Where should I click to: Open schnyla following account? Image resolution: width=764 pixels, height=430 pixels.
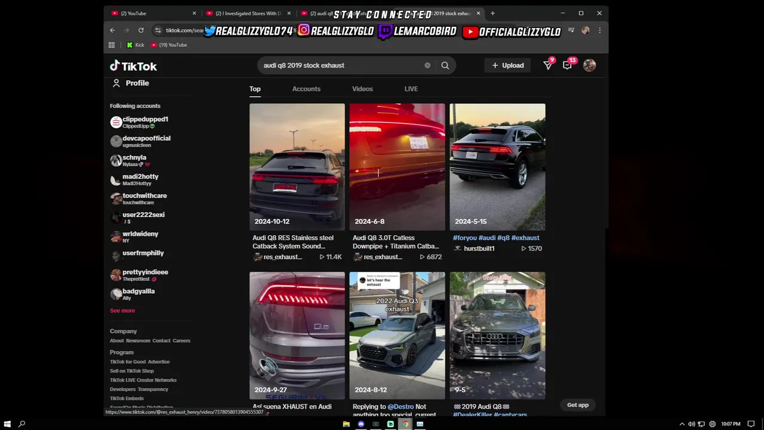click(130, 161)
